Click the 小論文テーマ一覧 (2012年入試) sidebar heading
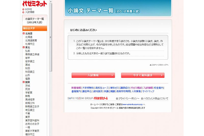Screen dimensions: 204x136 click(35, 20)
